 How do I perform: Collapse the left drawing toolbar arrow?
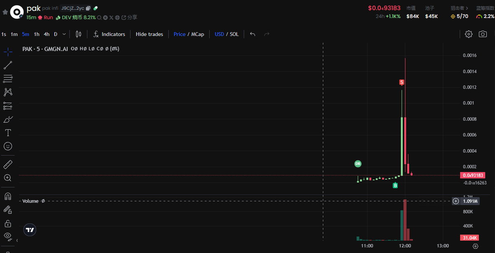(17, 240)
